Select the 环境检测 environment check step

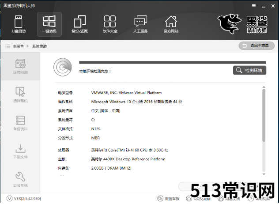coord(20,66)
